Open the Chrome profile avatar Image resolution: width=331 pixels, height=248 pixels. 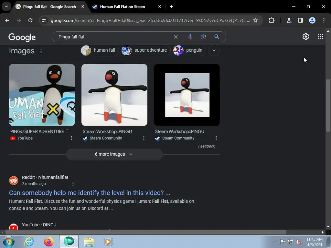pyautogui.click(x=312, y=20)
